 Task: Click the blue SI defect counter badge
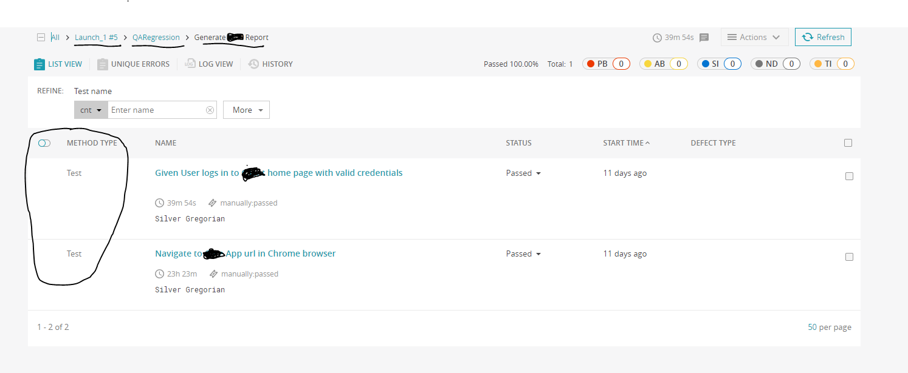coord(719,63)
